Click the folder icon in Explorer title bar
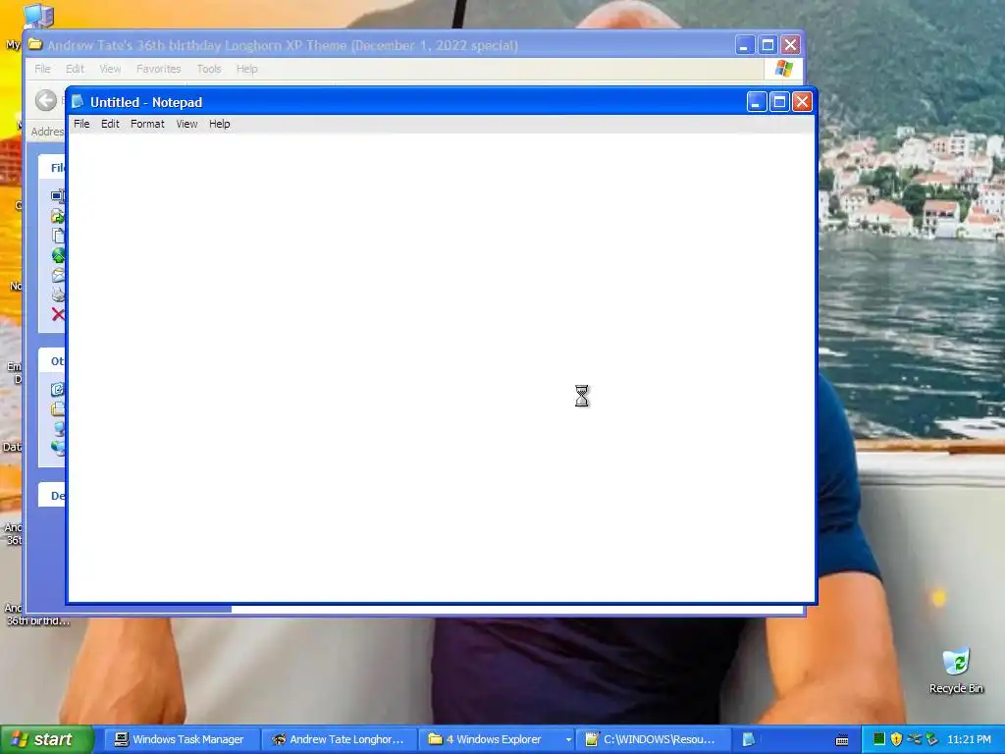 (35, 44)
